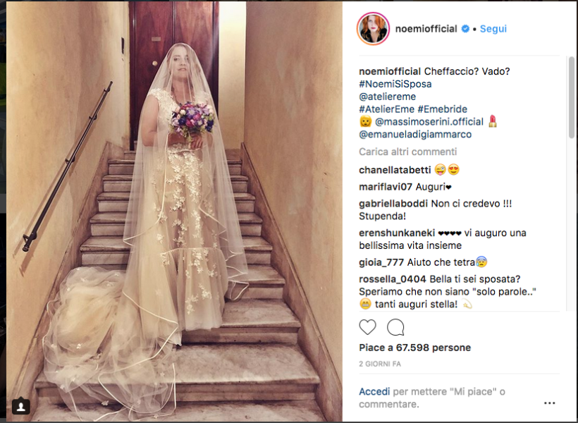578x423 pixels.
Task: Click the comment speech bubble icon
Action: tap(395, 327)
